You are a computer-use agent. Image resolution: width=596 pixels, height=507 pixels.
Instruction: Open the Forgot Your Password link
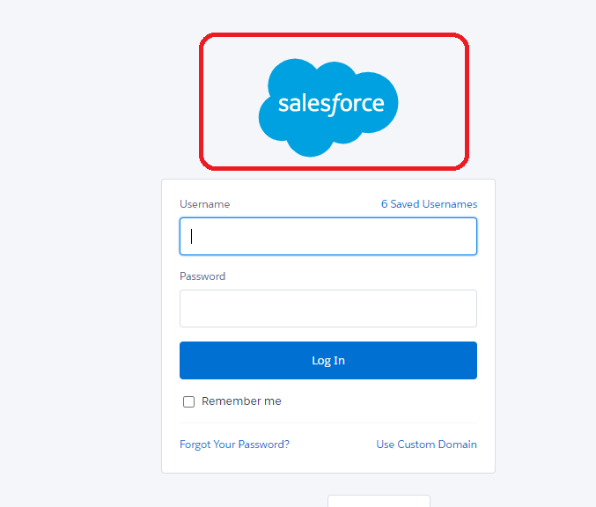[x=234, y=445]
